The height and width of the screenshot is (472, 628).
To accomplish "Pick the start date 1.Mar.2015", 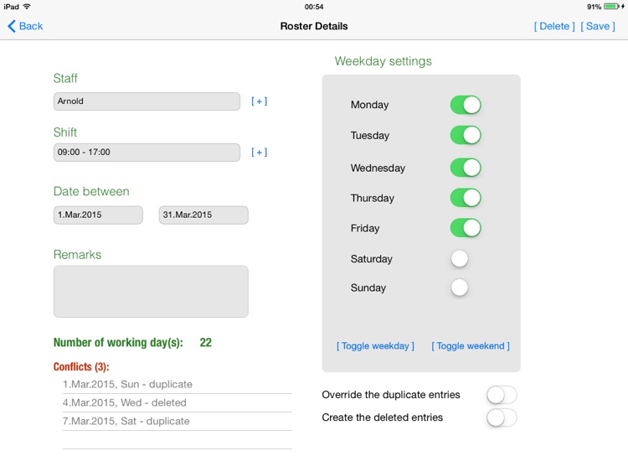I will pyautogui.click(x=98, y=215).
